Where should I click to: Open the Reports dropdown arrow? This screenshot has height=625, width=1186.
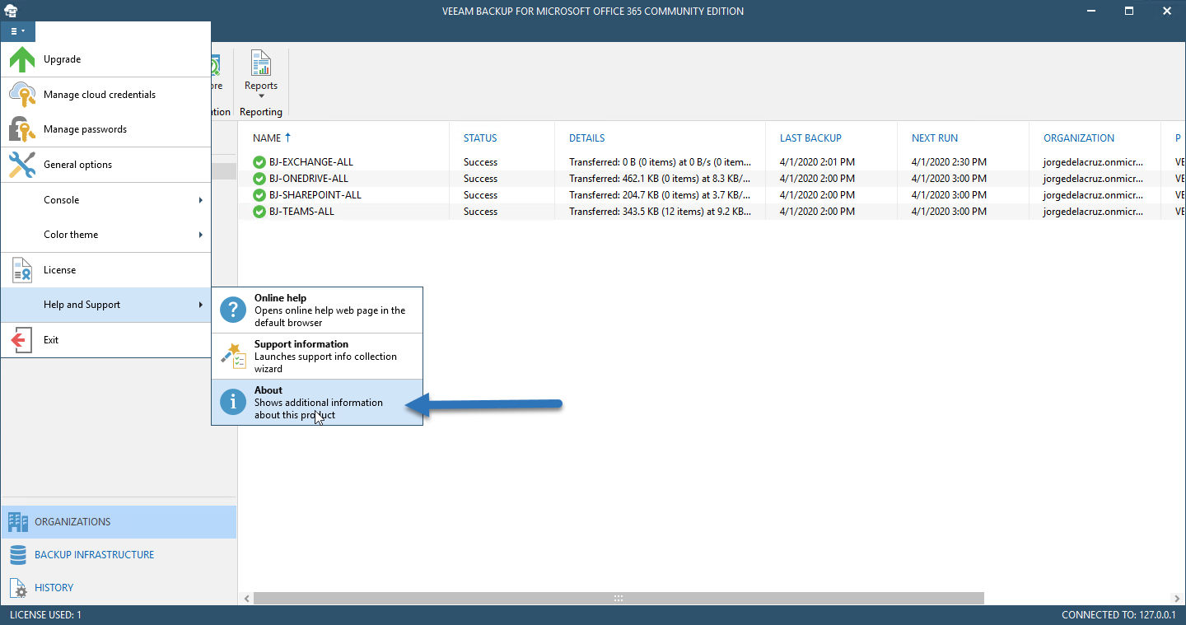(261, 96)
